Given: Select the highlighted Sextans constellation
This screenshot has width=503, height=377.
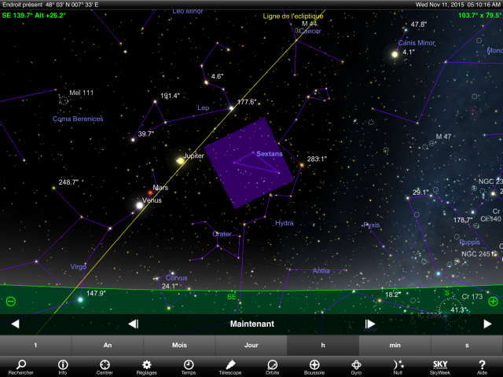Looking at the screenshot, I should [x=249, y=163].
